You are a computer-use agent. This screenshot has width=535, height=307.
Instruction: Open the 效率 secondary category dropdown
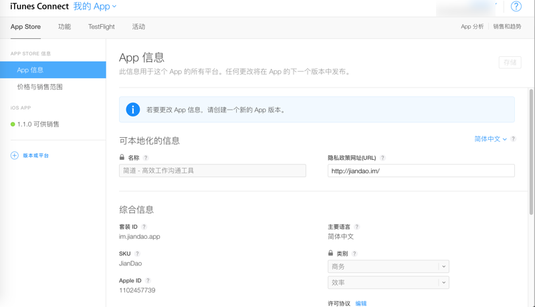click(389, 282)
